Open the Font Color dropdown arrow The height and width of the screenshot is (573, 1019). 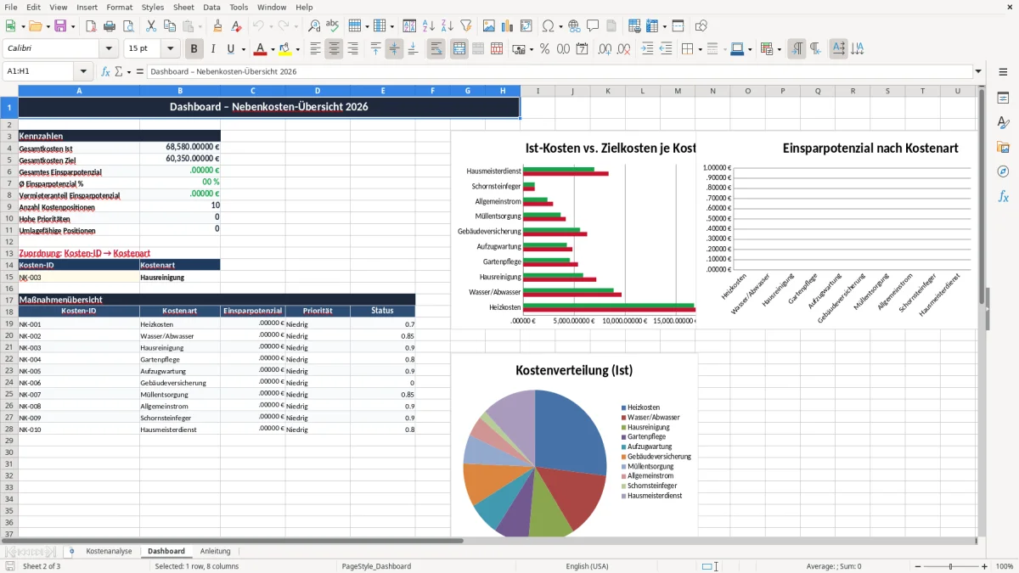point(274,49)
